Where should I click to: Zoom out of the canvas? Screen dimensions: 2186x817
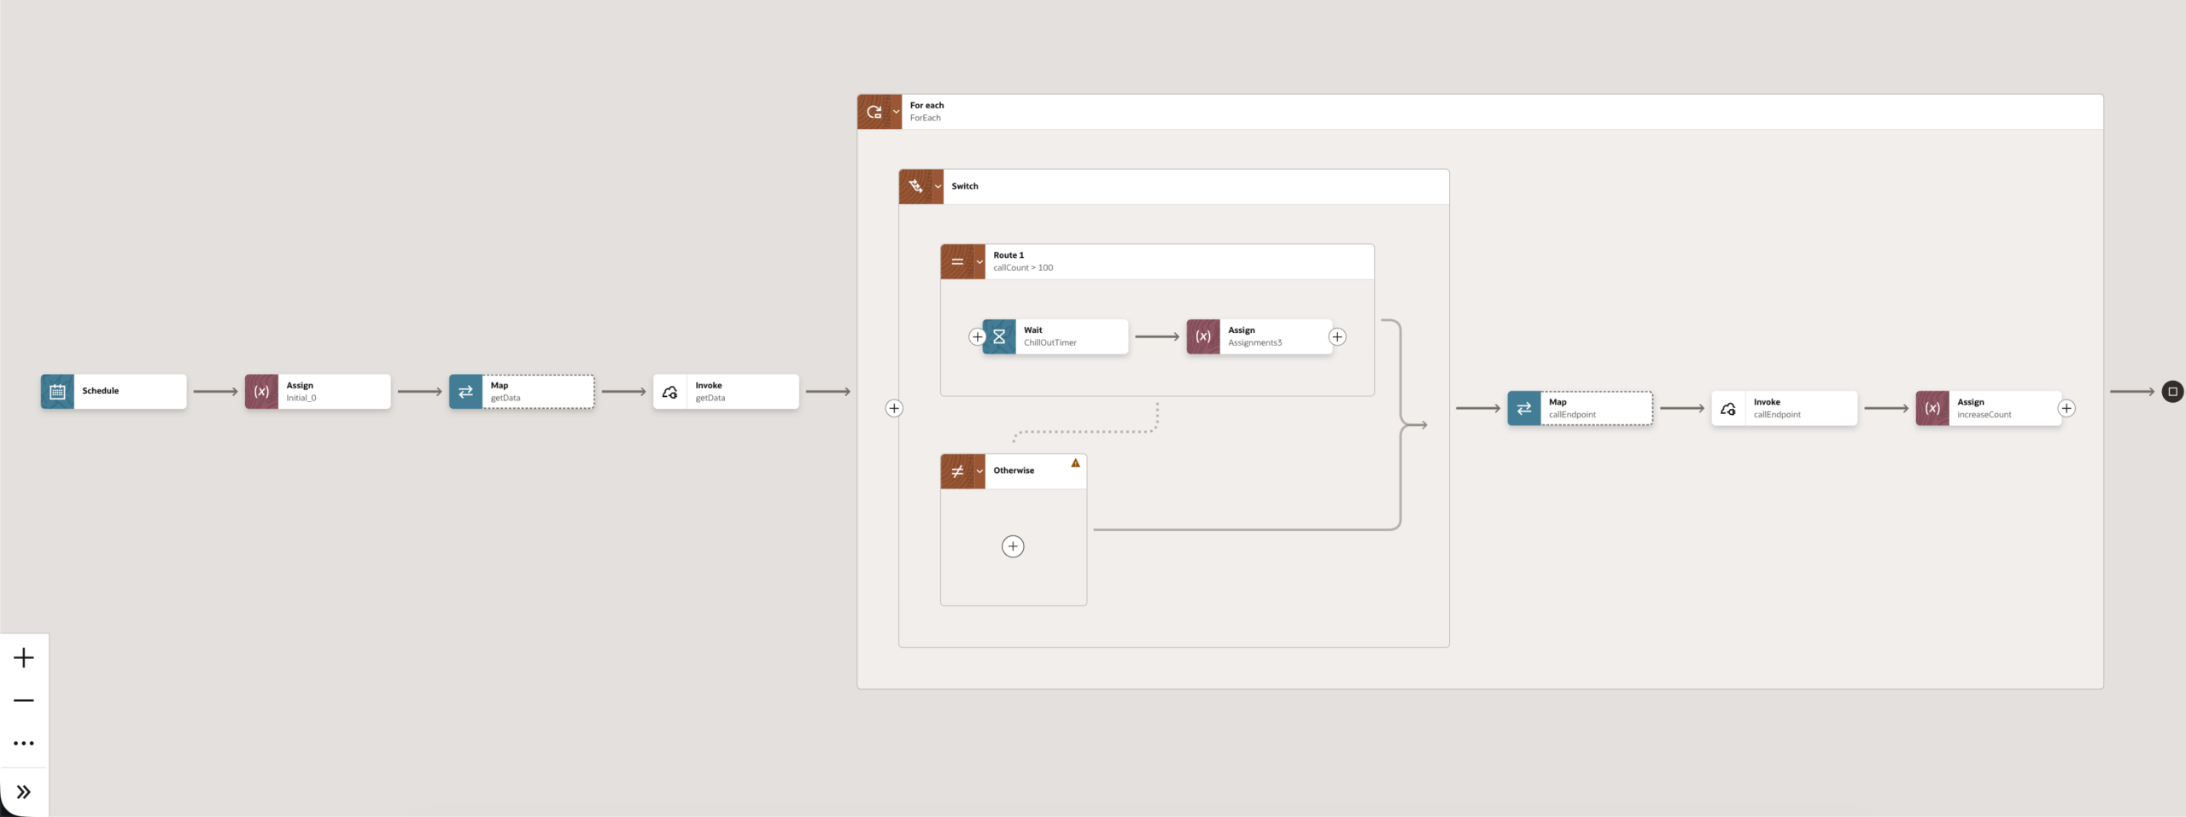click(24, 700)
